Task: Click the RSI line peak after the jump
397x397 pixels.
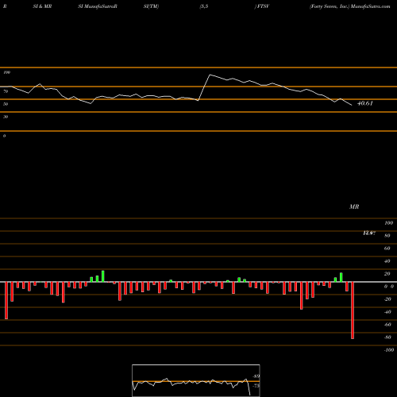Action: tap(210, 75)
